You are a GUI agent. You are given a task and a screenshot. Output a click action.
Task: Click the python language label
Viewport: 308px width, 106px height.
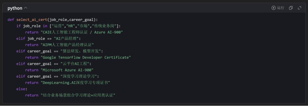(15, 8)
